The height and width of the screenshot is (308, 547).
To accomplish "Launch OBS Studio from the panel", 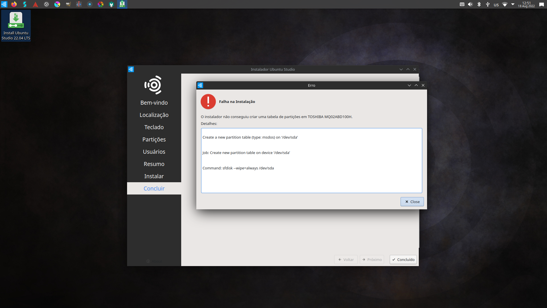I will click(46, 4).
